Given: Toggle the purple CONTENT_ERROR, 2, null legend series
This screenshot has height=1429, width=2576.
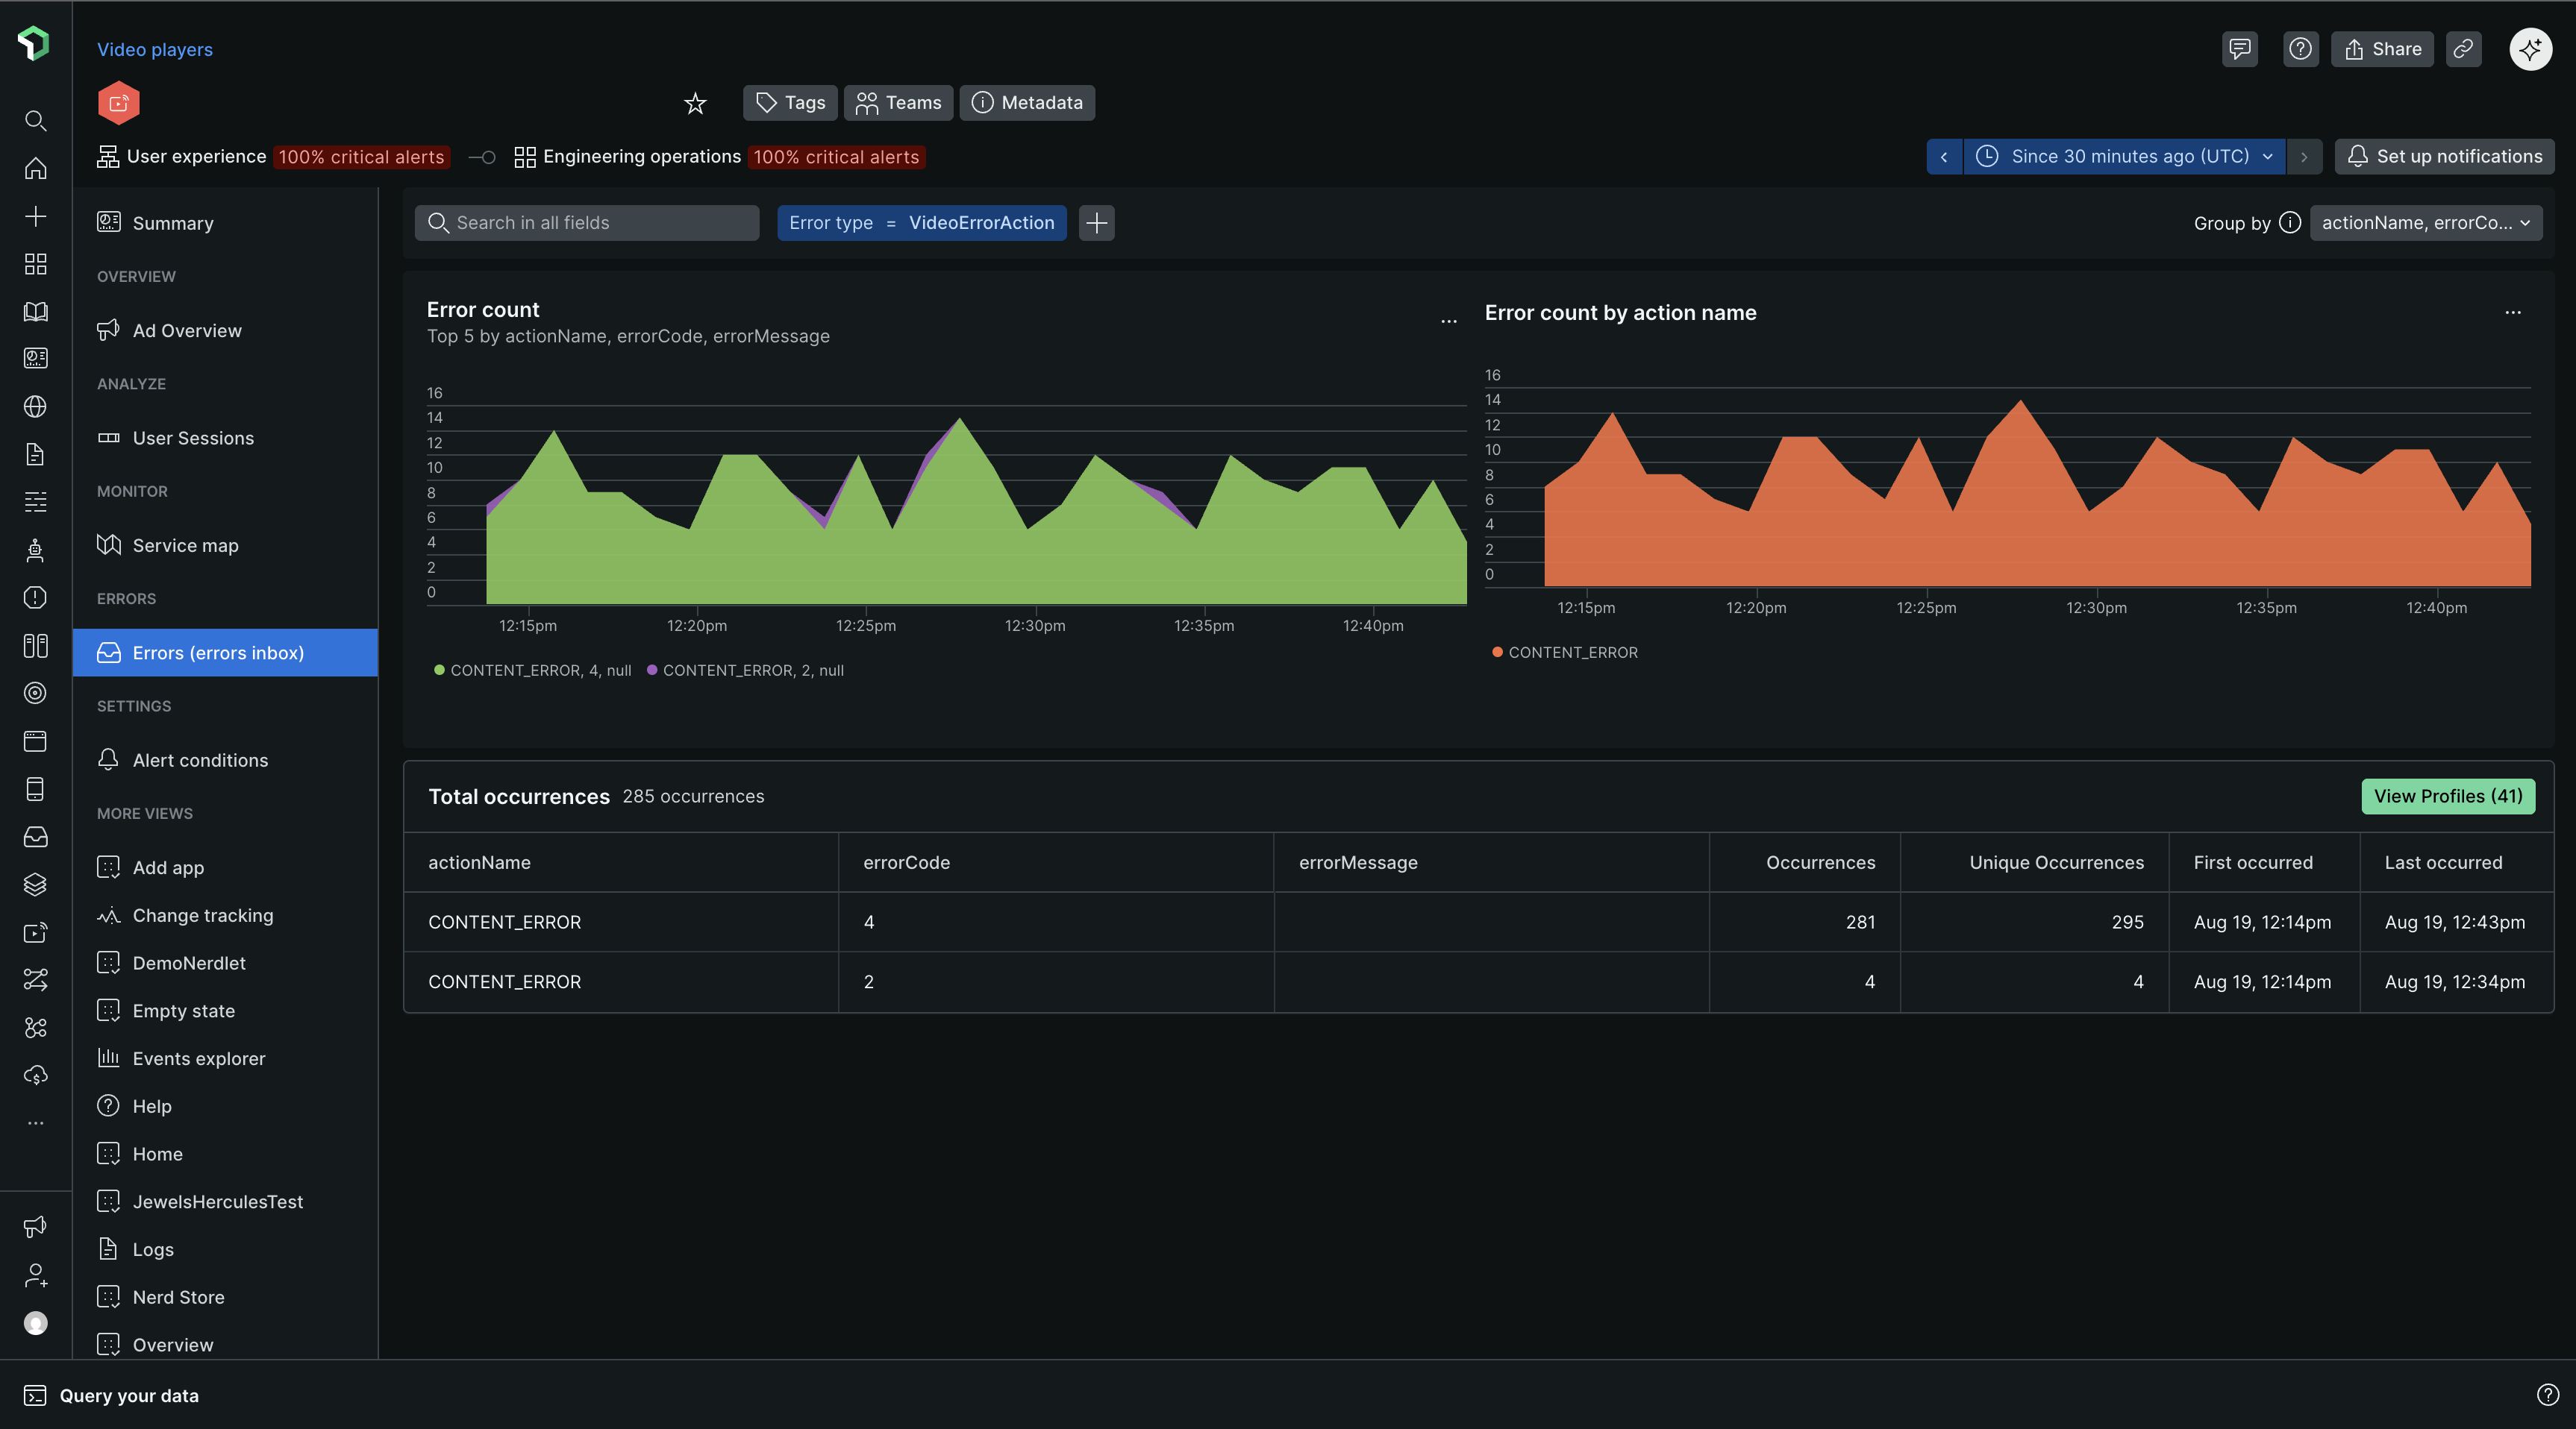Looking at the screenshot, I should (x=746, y=670).
